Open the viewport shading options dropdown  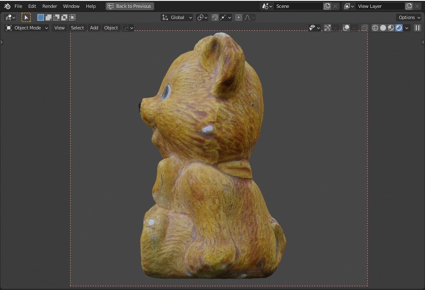pos(407,28)
